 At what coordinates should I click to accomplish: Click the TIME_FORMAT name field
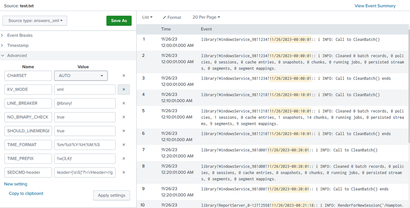tap(28, 145)
